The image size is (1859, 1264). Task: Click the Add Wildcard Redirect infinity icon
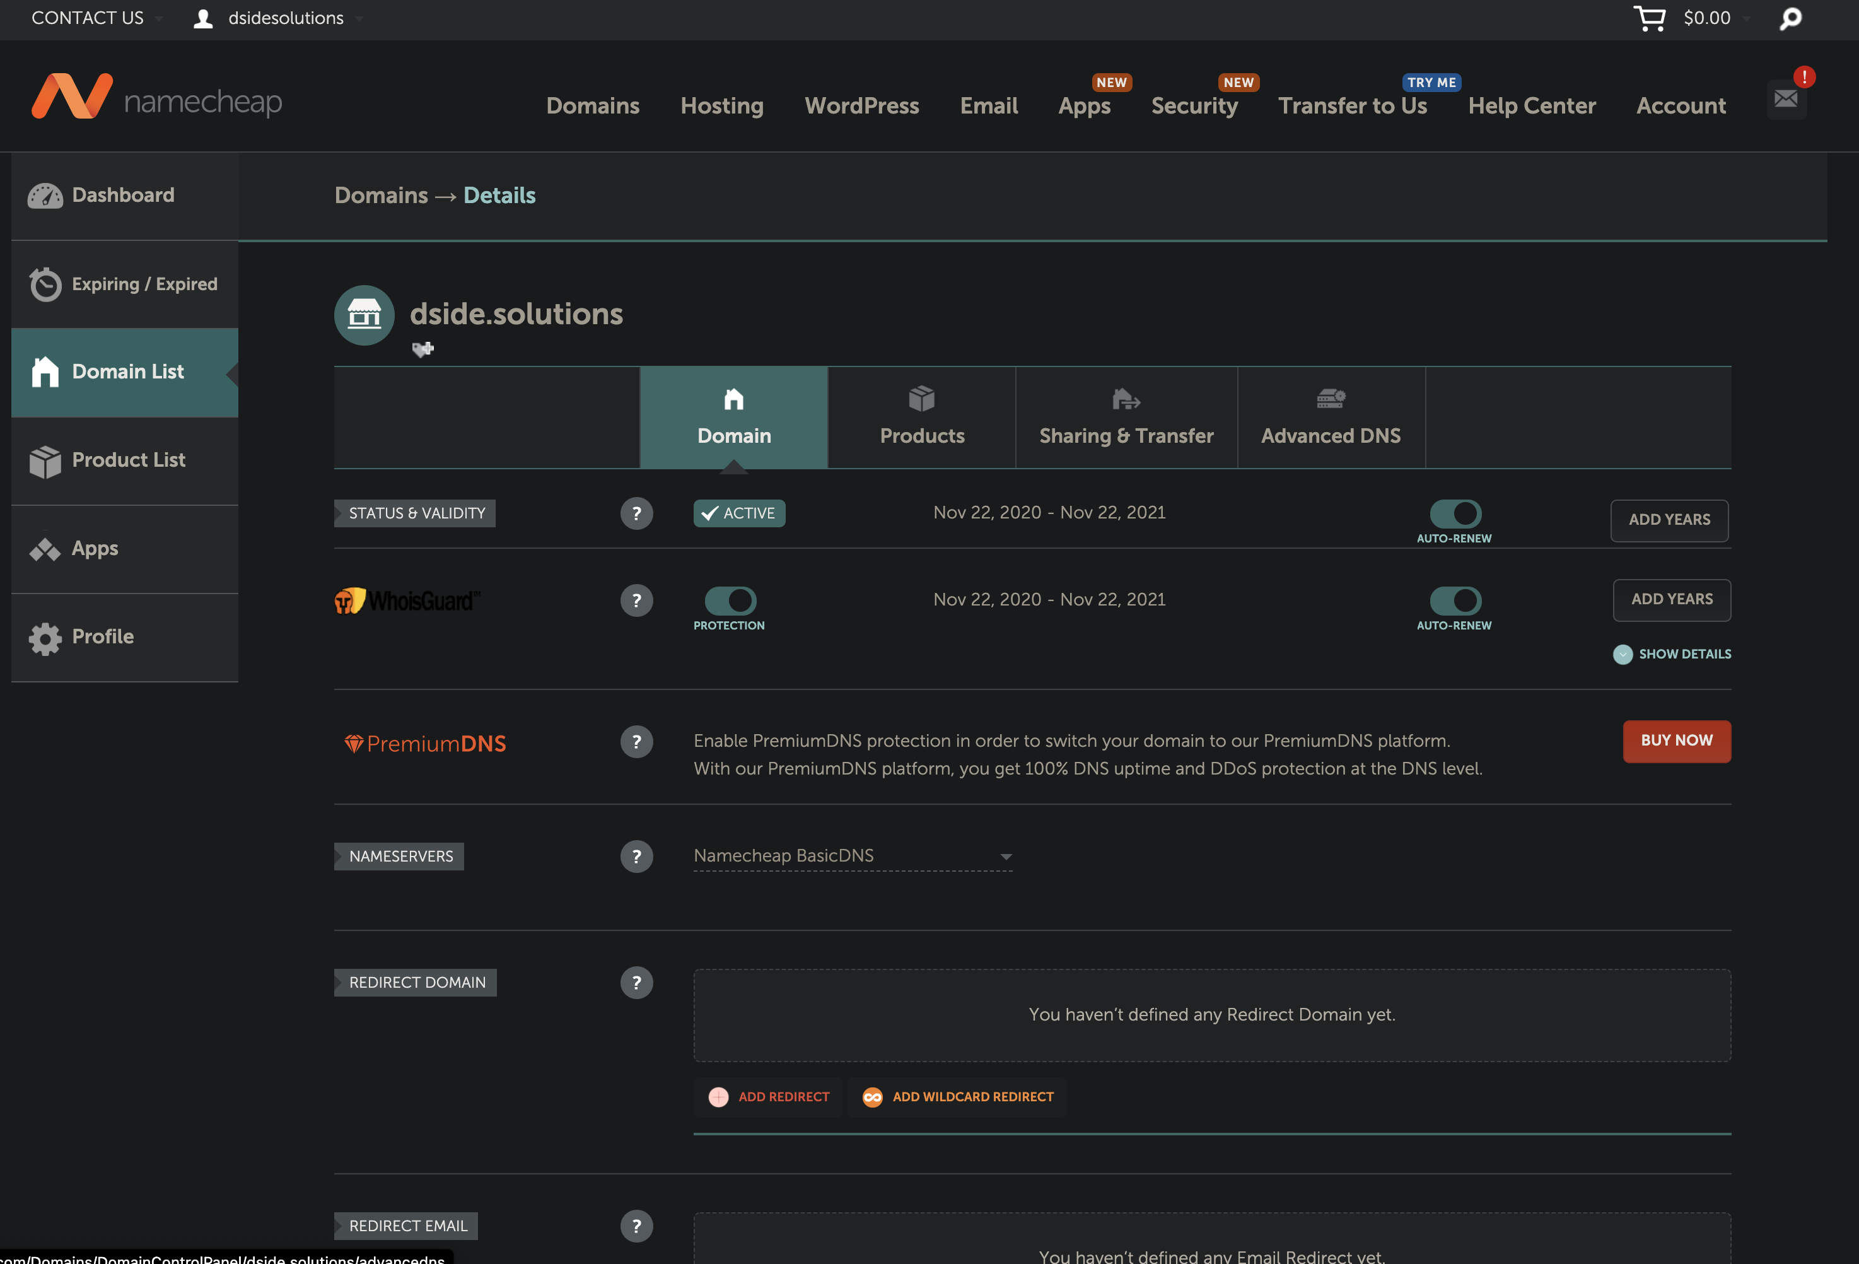point(872,1097)
